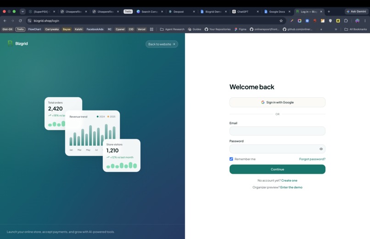Open the Bayse bookmark
The width and height of the screenshot is (370, 239).
[67, 29]
